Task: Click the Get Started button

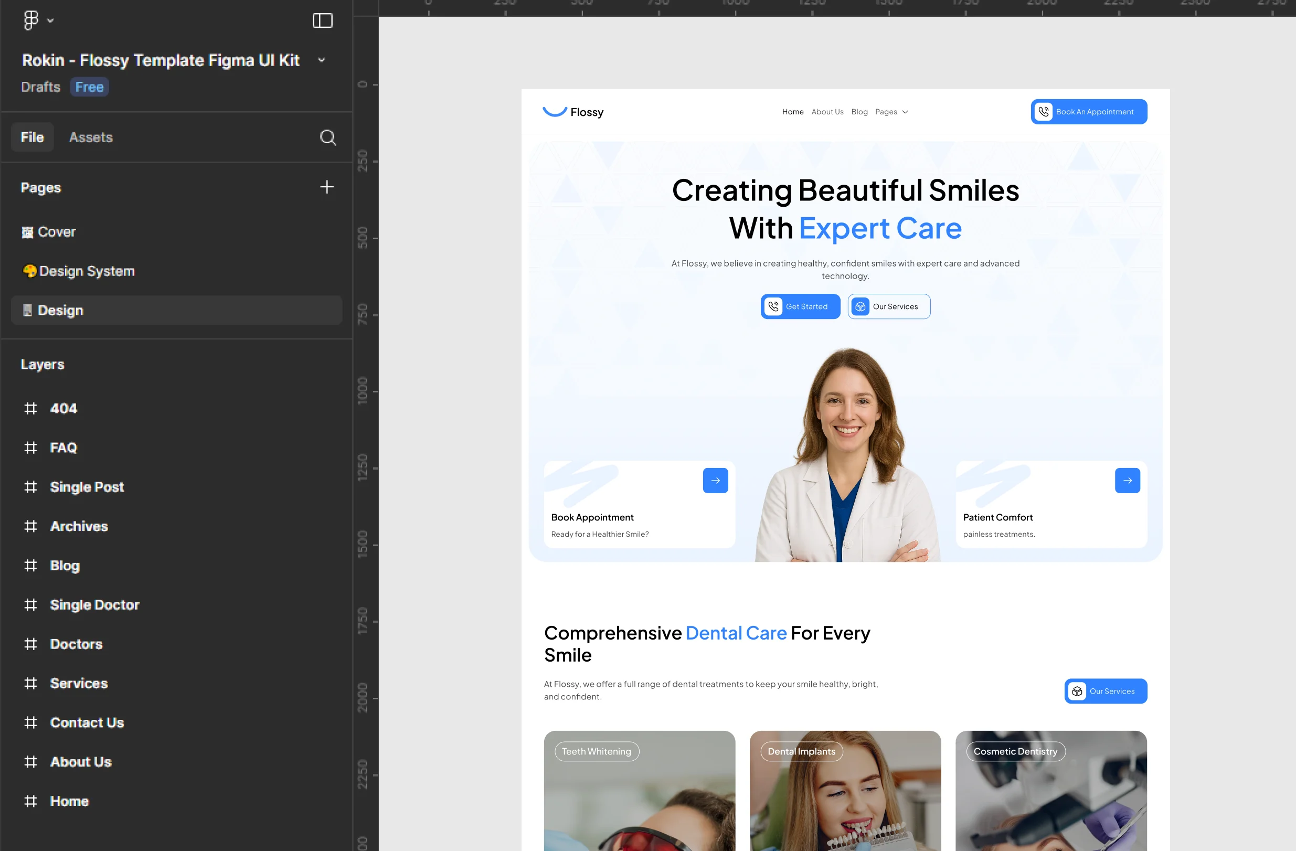Action: [x=800, y=306]
